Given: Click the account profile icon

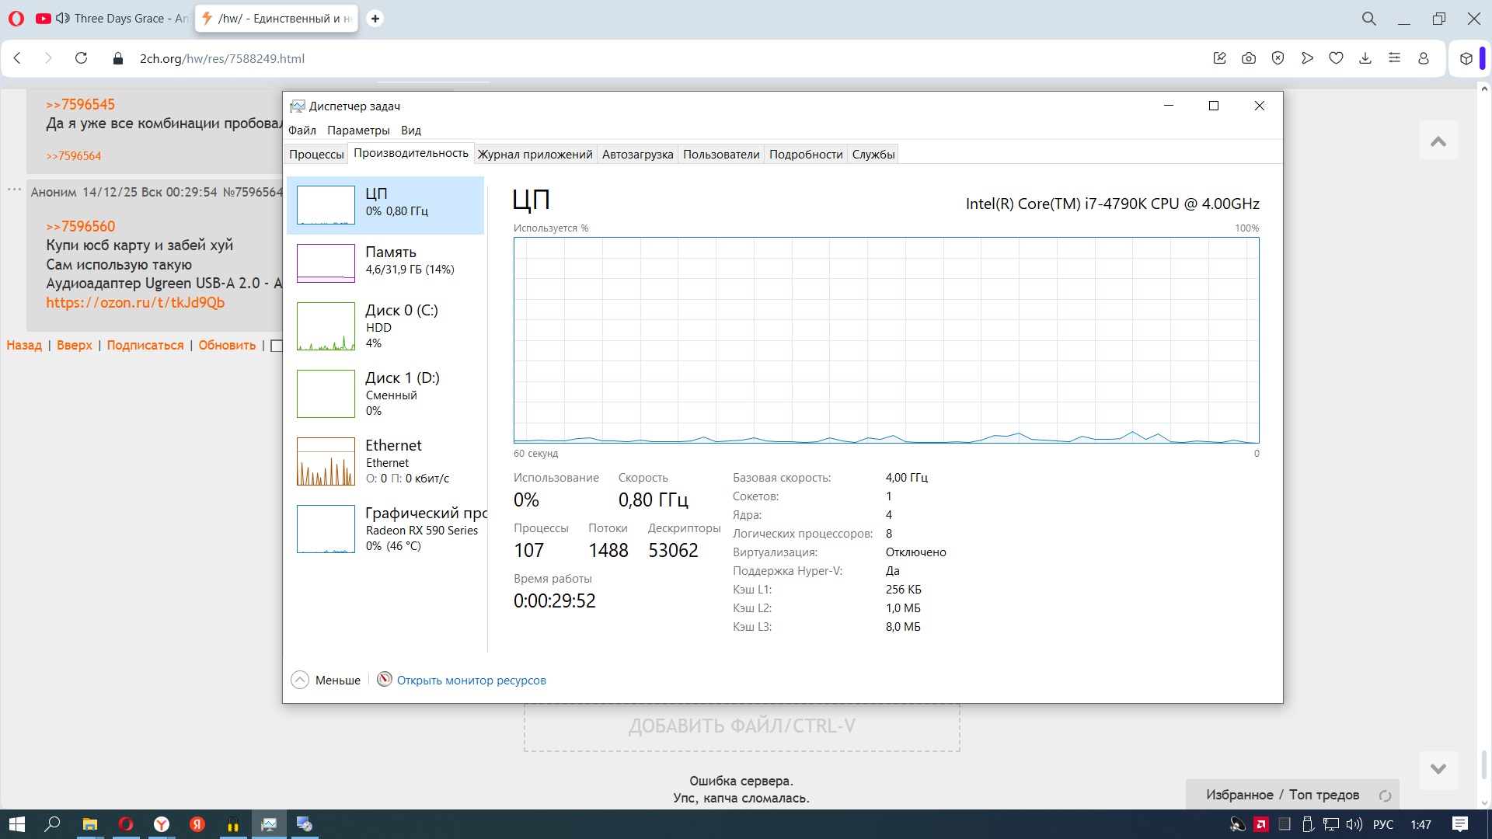Looking at the screenshot, I should tap(1424, 58).
